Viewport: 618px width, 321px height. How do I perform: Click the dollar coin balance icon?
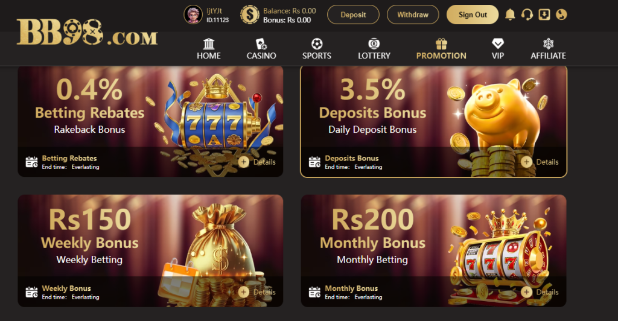click(250, 14)
